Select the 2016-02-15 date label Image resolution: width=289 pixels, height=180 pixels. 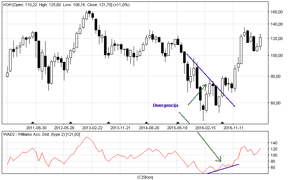[x=205, y=128]
